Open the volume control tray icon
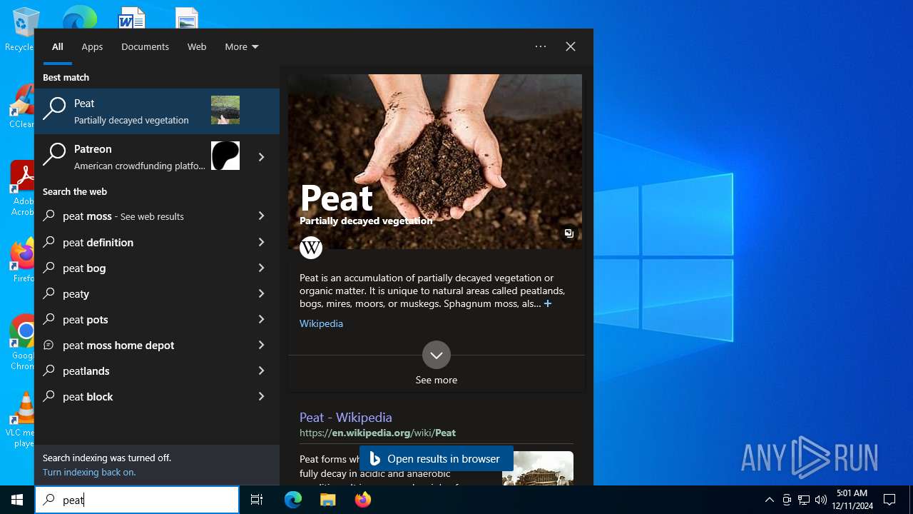913x514 pixels. coord(821,500)
